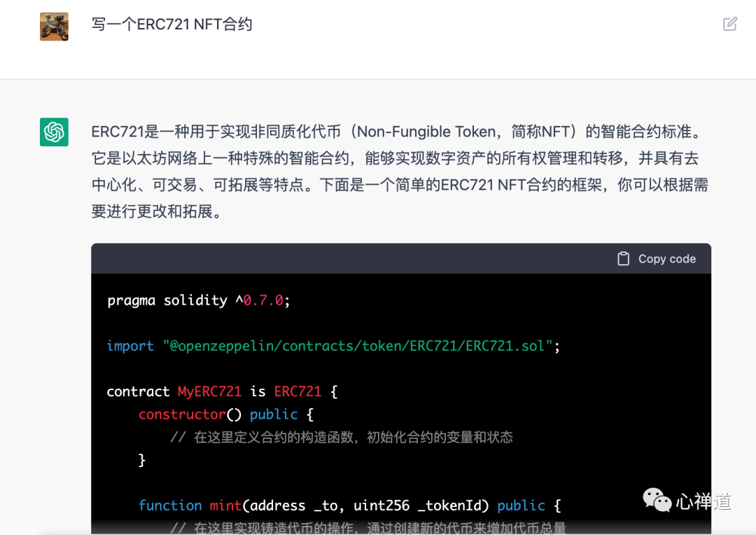Screen dimensions: 756x535
Task: Click the clipboard icon beside Copy code
Action: [624, 258]
